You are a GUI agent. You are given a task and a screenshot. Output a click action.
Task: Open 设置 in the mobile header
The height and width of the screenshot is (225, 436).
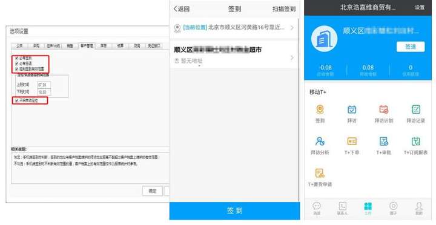pyautogui.click(x=420, y=7)
